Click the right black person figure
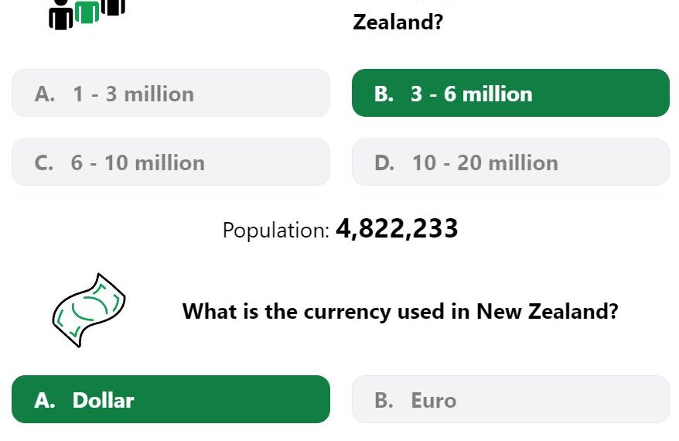This screenshot has height=441, width=679. pos(114,8)
